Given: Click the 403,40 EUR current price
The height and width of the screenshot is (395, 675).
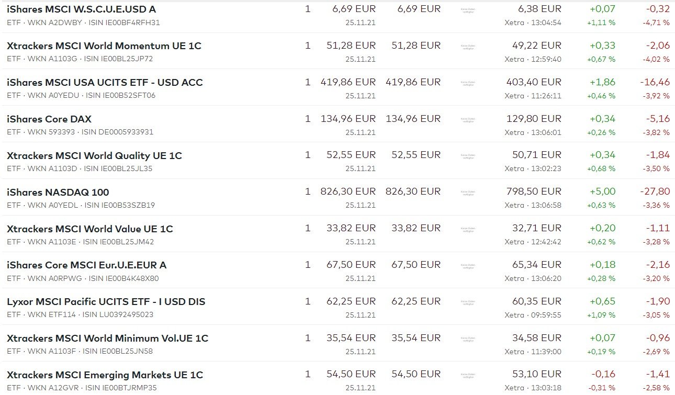Looking at the screenshot, I should coord(533,82).
